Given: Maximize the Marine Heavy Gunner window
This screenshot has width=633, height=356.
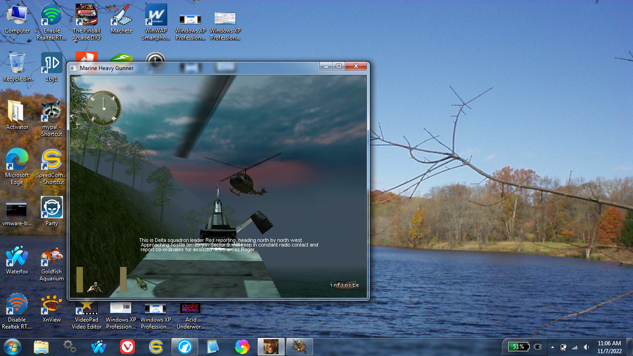Looking at the screenshot, I should (339, 66).
